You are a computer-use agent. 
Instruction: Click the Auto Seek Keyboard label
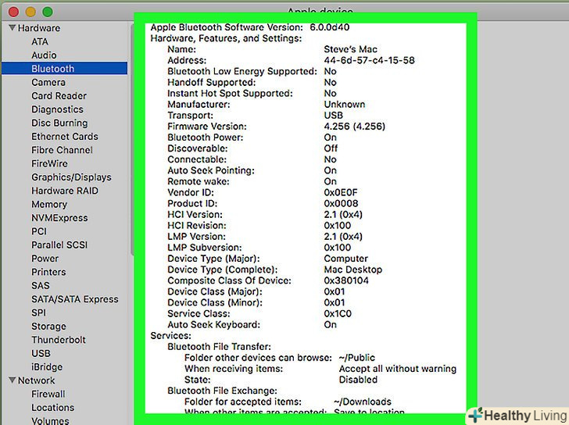tap(213, 324)
